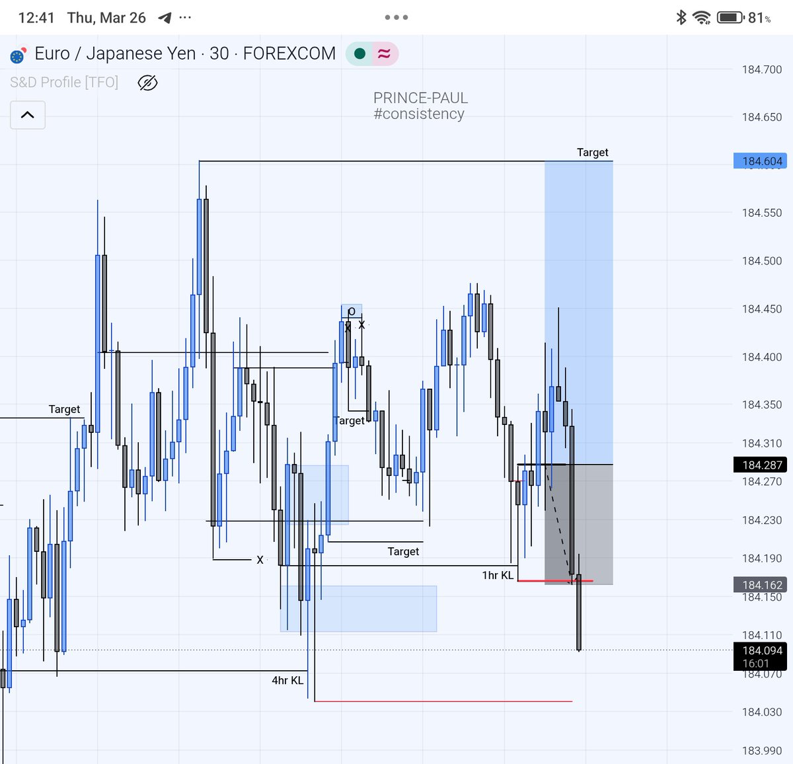Click the green market status dot
The width and height of the screenshot is (793, 764).
click(x=360, y=54)
